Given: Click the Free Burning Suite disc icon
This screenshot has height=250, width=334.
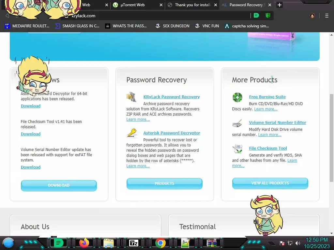Looking at the screenshot, I should [x=237, y=97].
